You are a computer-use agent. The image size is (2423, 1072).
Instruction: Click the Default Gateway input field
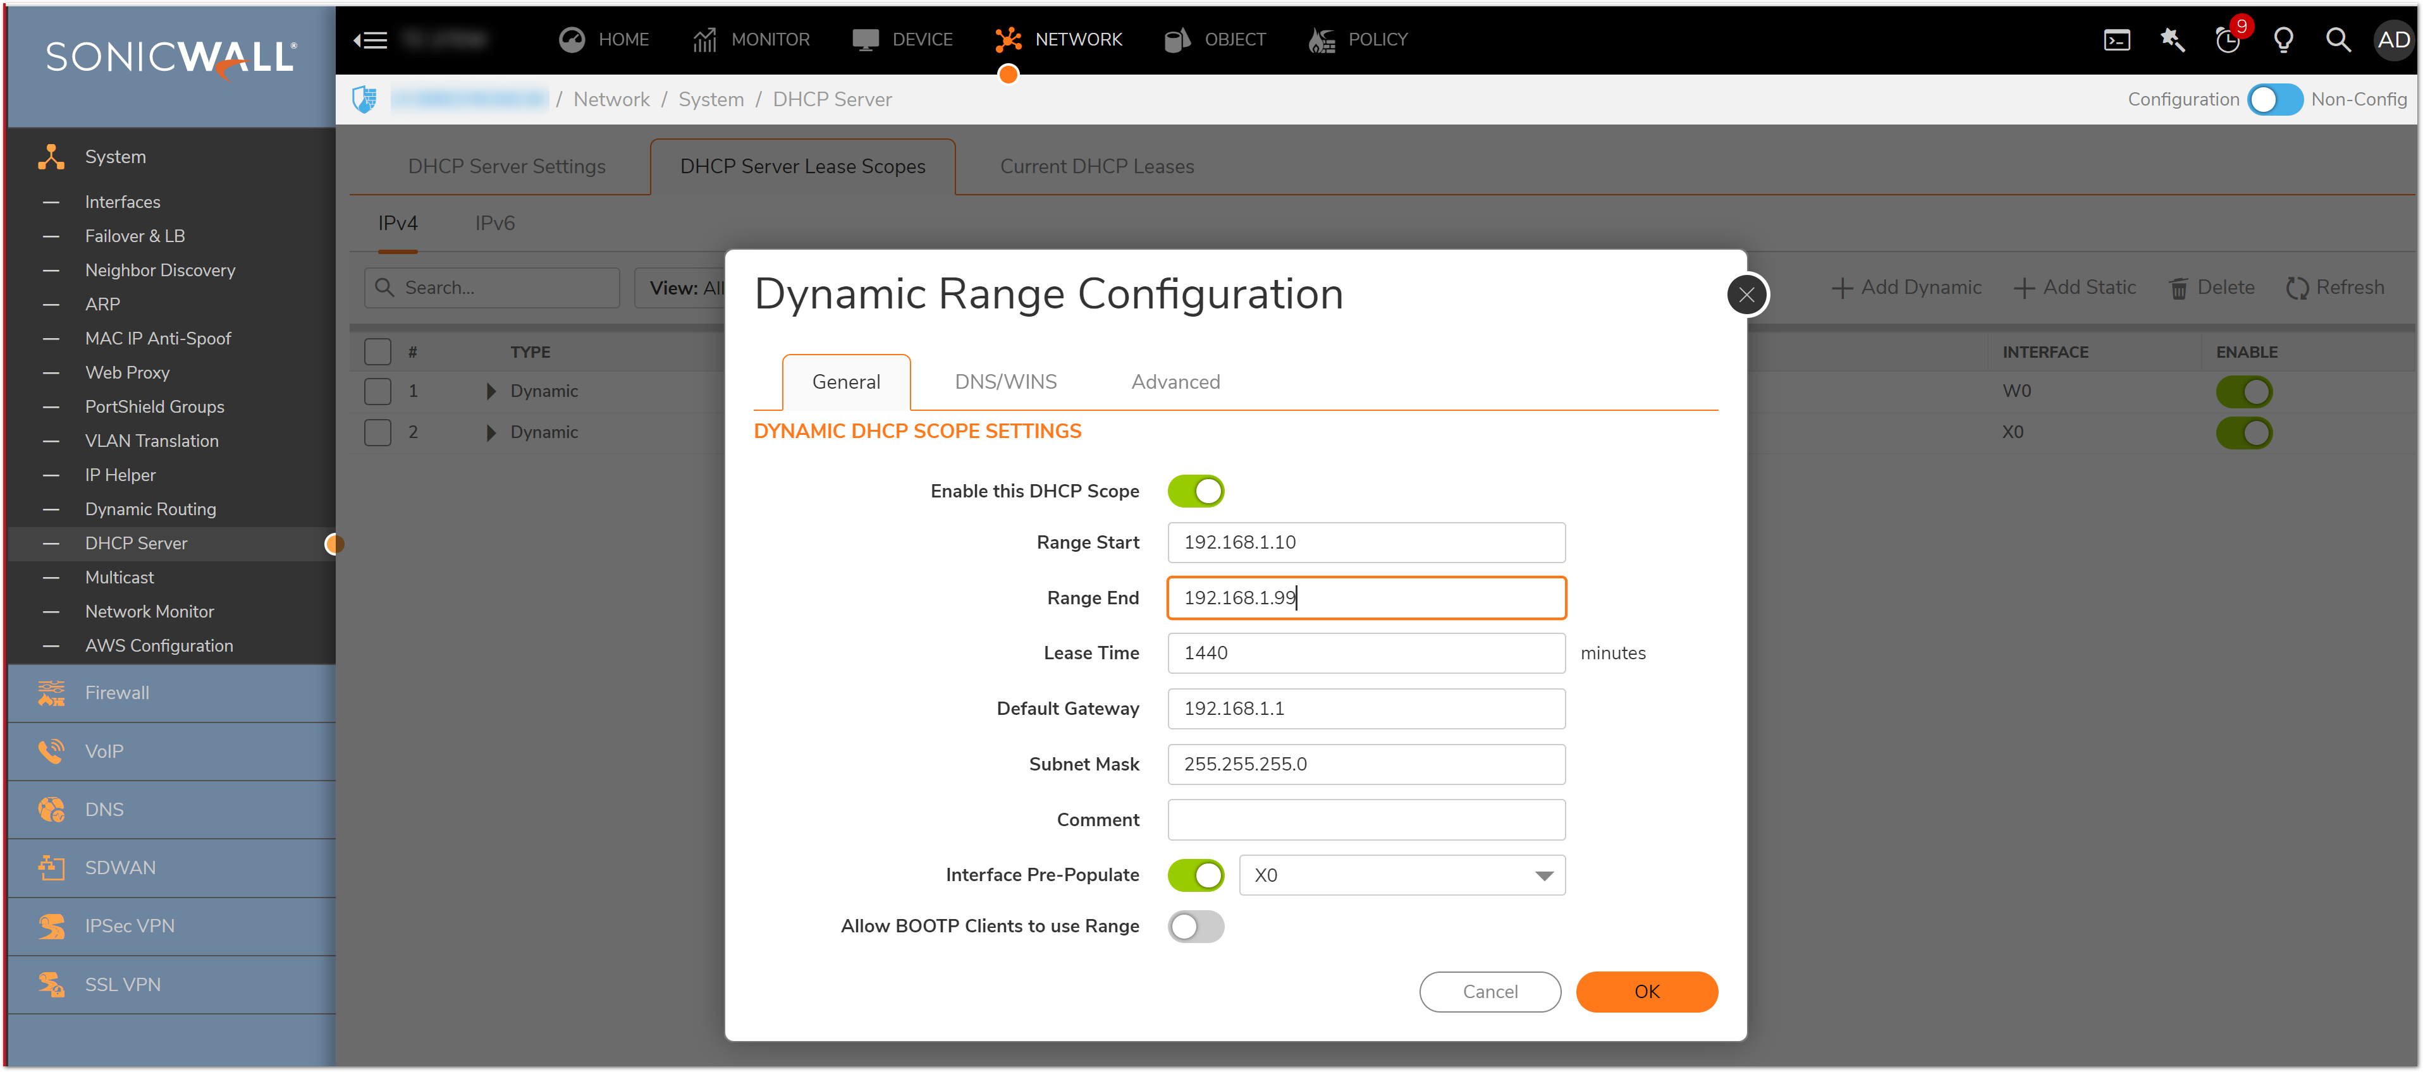pos(1366,708)
